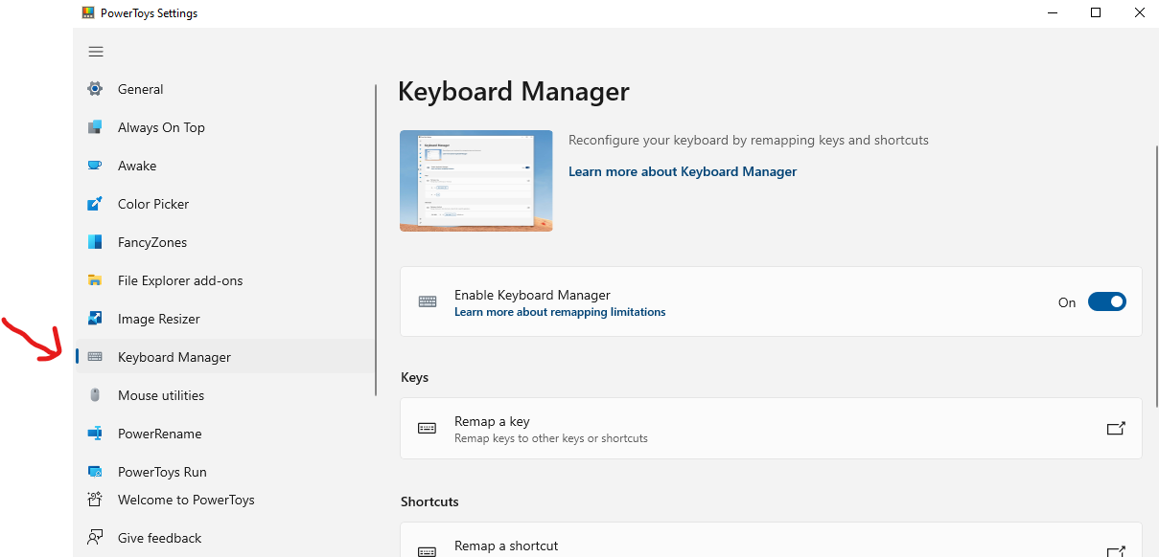Open File Explorer add-ons page
This screenshot has height=557, width=1159.
click(x=224, y=280)
